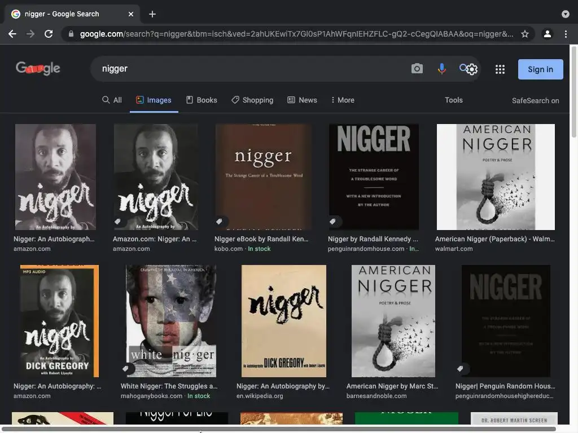Focus the Google search input box
Image resolution: width=578 pixels, height=433 pixels.
pos(251,68)
